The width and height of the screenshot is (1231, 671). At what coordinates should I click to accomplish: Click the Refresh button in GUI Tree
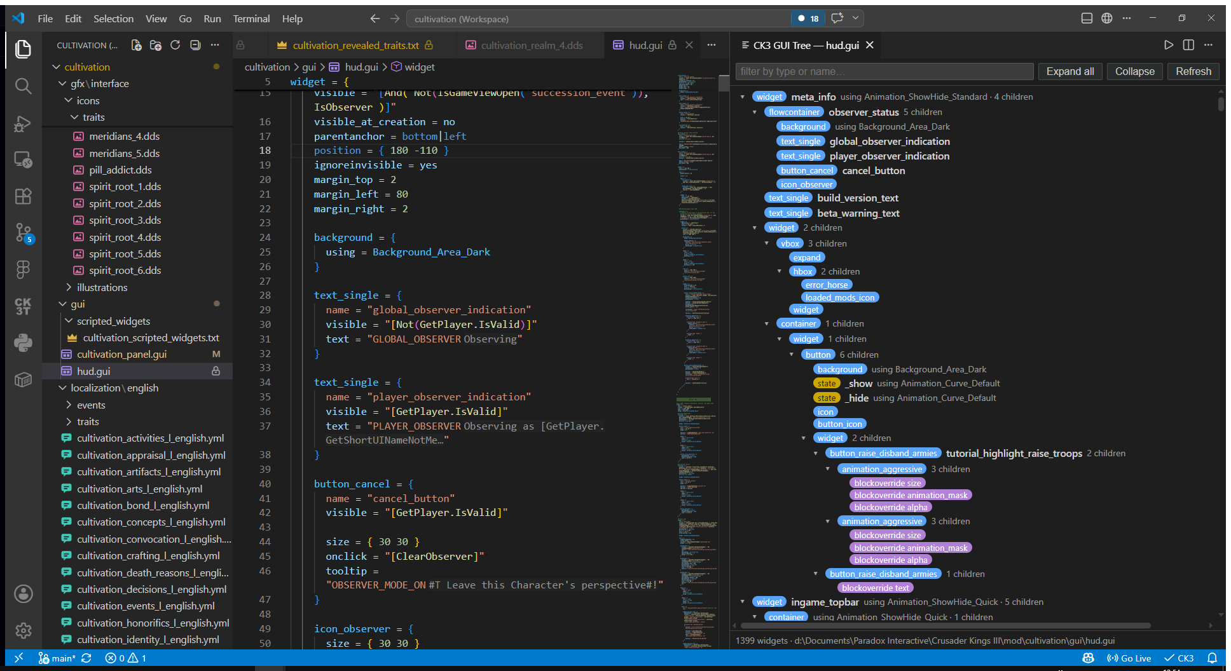(x=1193, y=71)
